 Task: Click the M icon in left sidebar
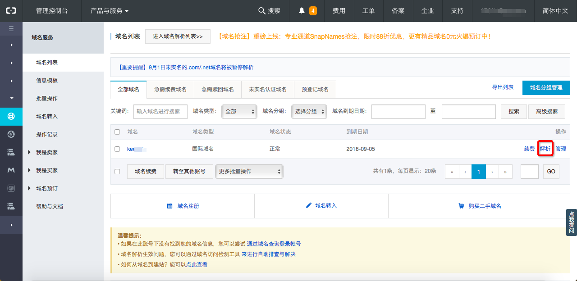point(11,170)
